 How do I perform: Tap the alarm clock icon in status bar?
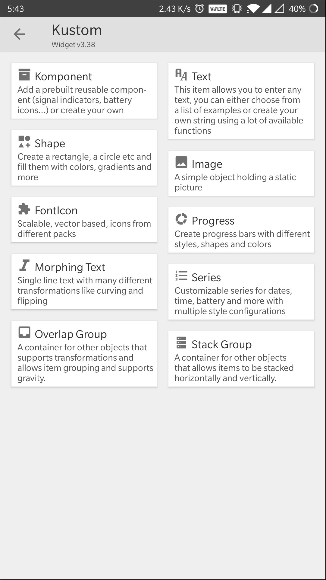(199, 9)
